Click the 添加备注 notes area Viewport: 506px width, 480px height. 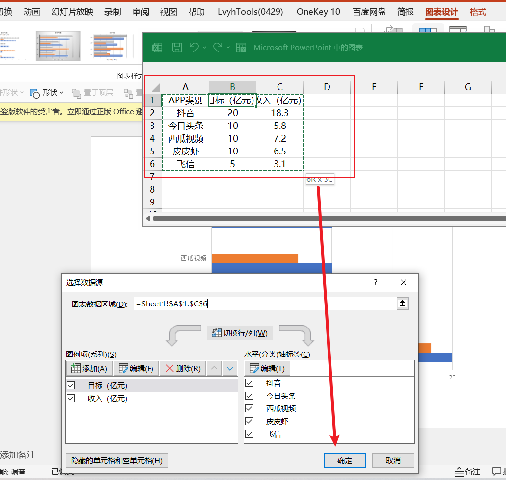(x=18, y=455)
